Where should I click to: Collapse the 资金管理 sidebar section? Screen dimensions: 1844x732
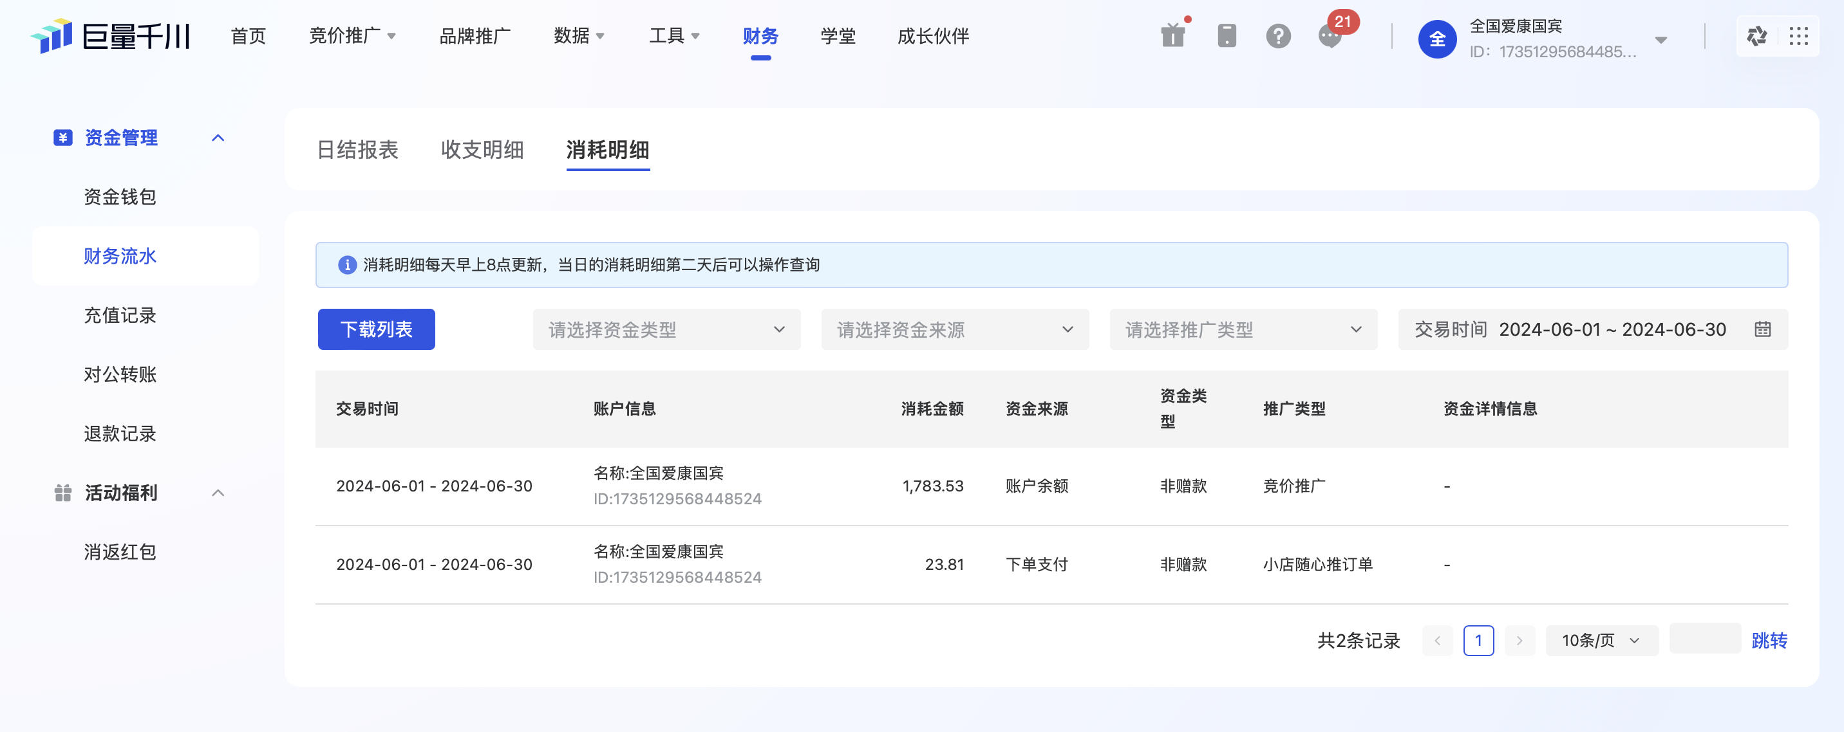click(x=218, y=137)
